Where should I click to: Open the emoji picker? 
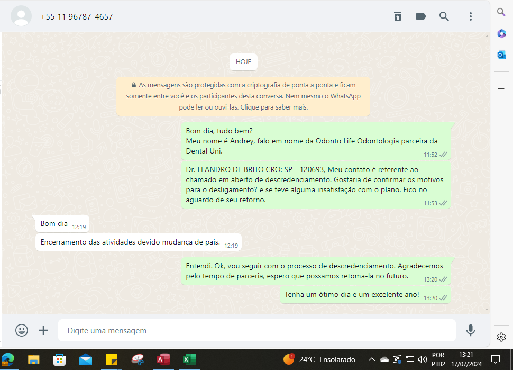click(22, 330)
